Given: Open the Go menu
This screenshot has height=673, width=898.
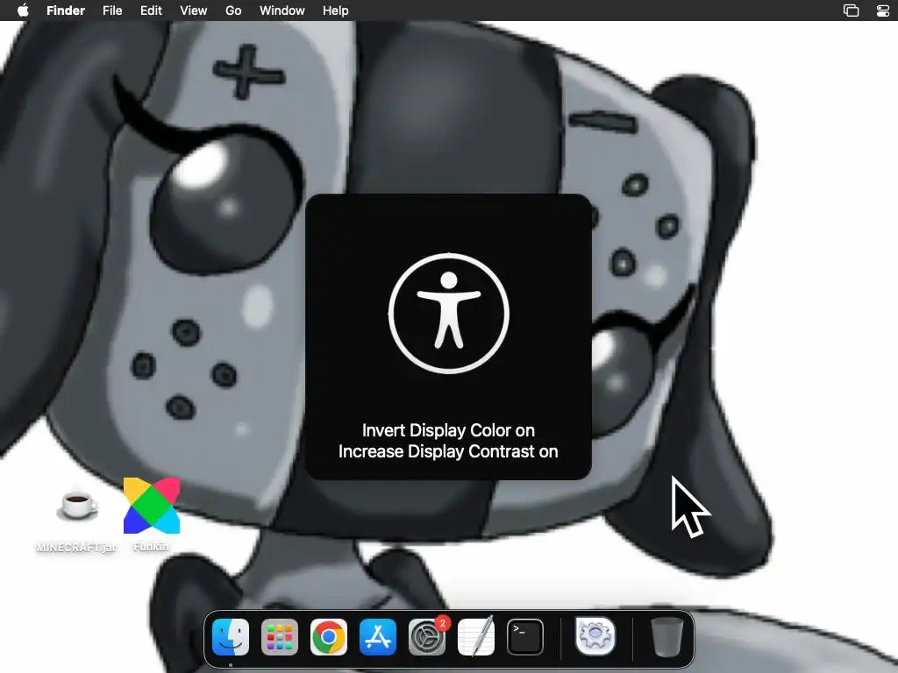Looking at the screenshot, I should click(x=233, y=11).
